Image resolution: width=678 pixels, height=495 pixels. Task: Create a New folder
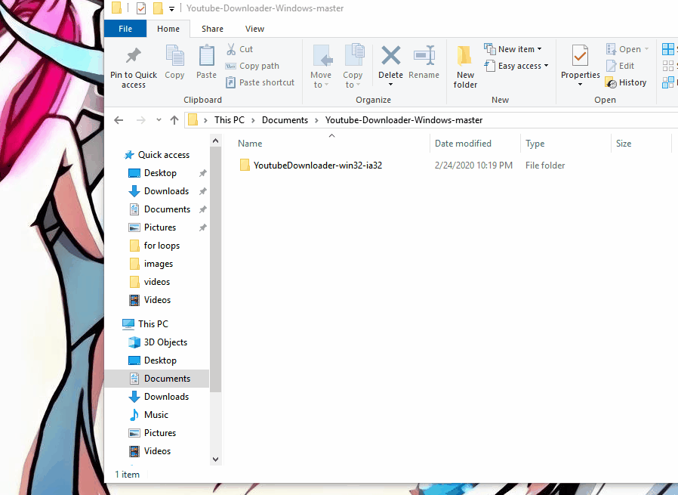pos(465,67)
